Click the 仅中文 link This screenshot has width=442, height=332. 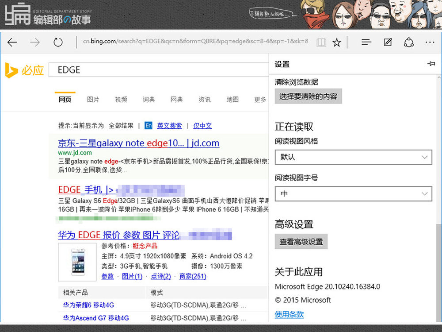(202, 126)
